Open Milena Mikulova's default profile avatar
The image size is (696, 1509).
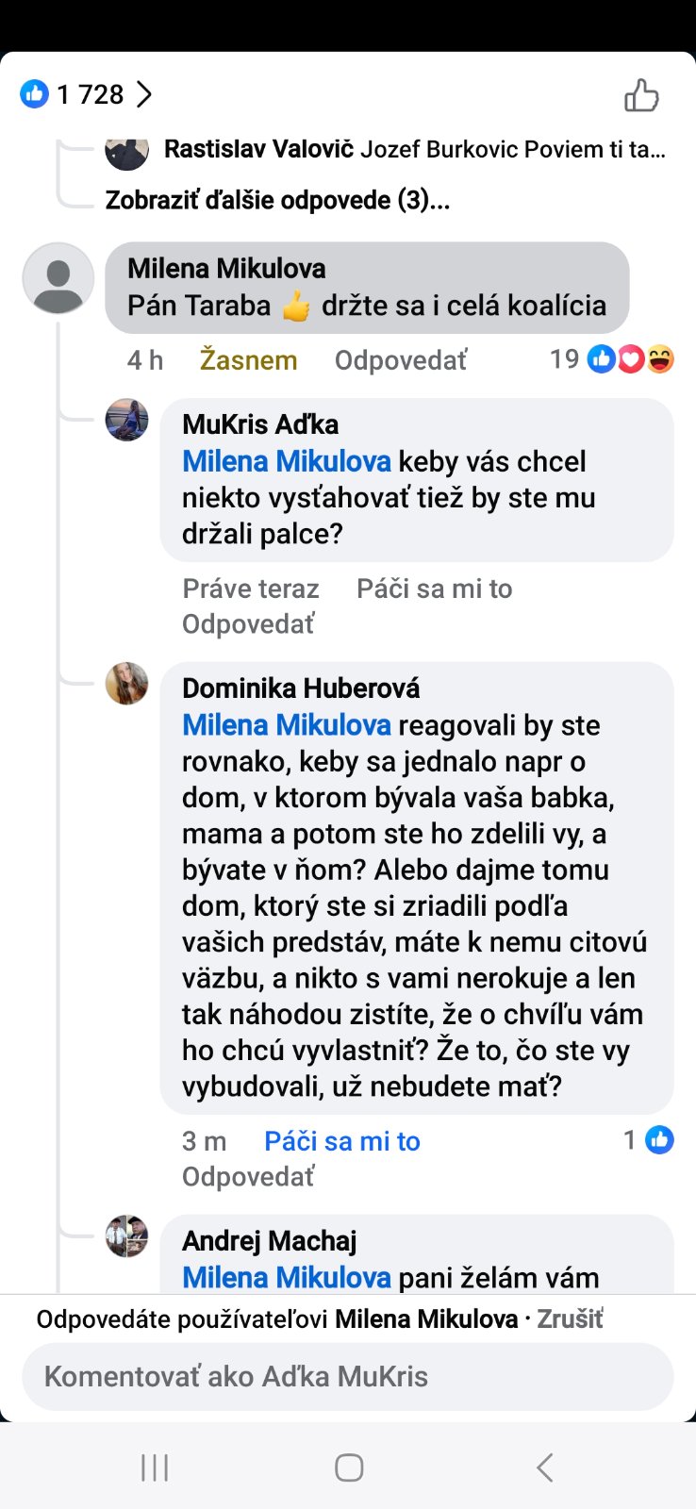58,278
